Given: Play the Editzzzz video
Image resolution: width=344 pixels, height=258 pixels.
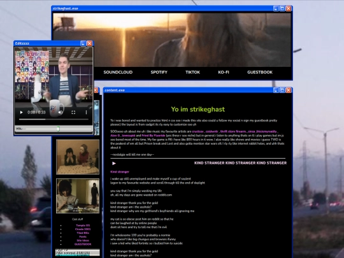Looking at the screenshot, I should (x=21, y=112).
